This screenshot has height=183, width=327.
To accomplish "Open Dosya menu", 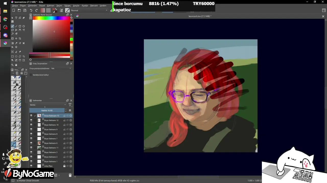I will (x=15, y=6).
